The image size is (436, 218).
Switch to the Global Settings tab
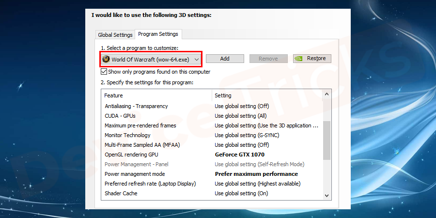click(x=115, y=35)
